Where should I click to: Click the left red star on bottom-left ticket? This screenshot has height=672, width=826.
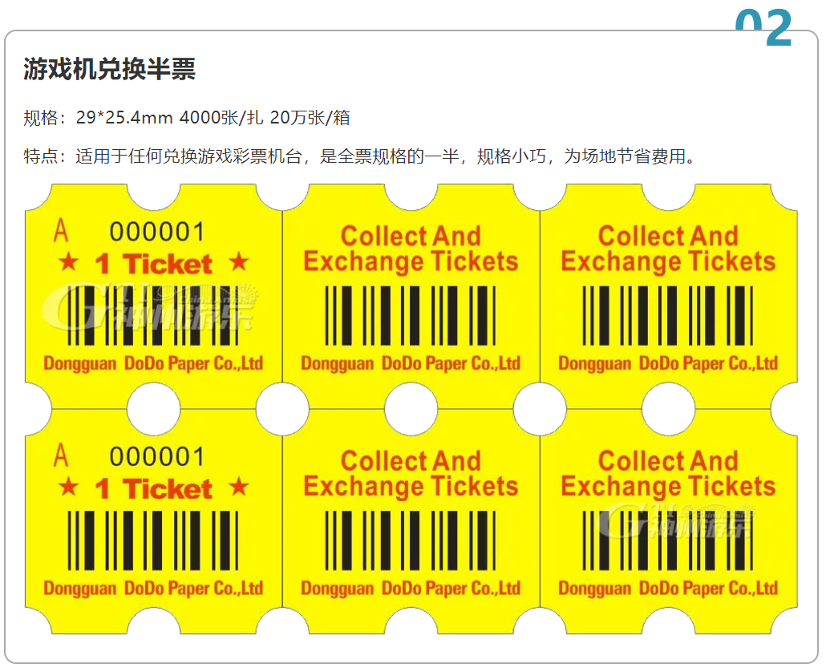pos(68,487)
